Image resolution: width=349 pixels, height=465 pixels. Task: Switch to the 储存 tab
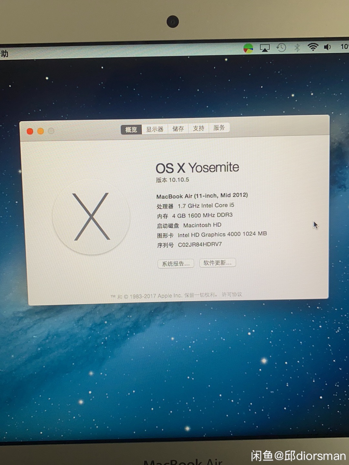[178, 129]
